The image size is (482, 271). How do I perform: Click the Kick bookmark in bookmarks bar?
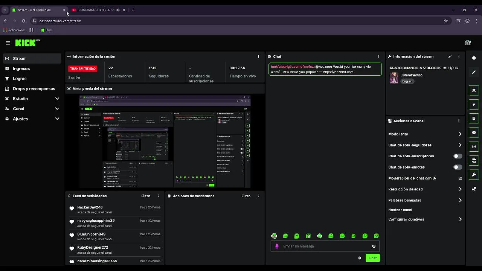[x=46, y=30]
